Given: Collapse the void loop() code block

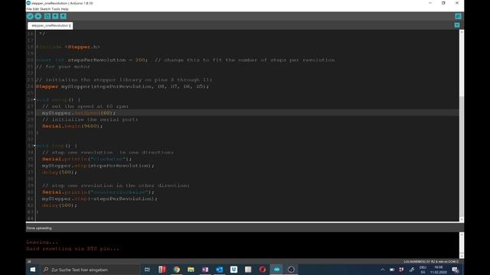Looking at the screenshot, I should pos(34,146).
